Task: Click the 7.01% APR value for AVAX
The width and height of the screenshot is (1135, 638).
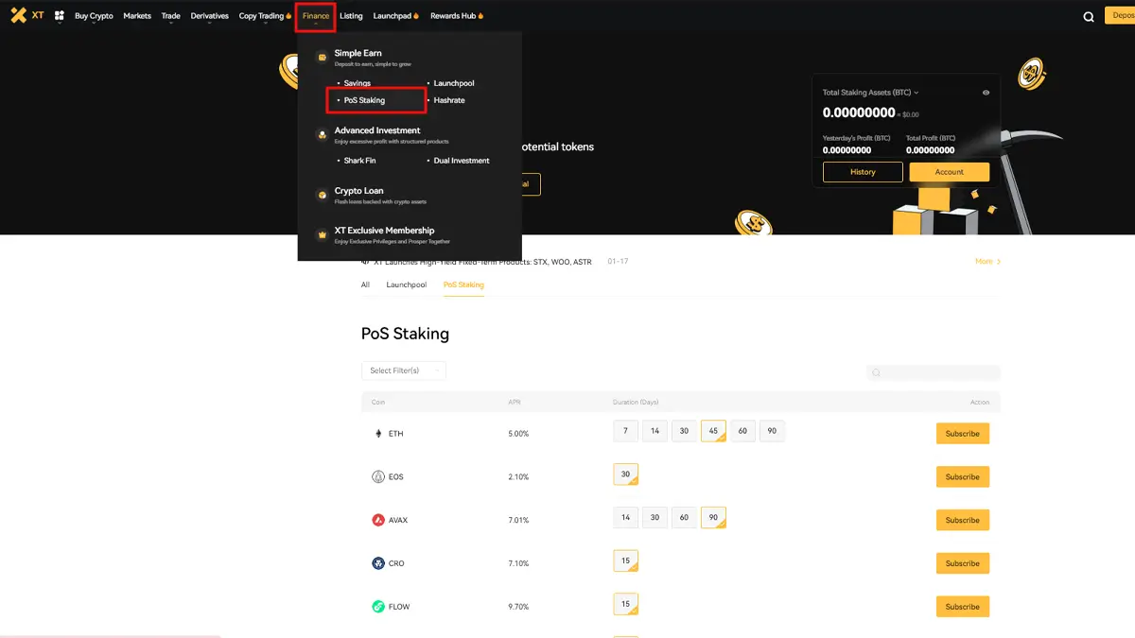Action: 518,520
